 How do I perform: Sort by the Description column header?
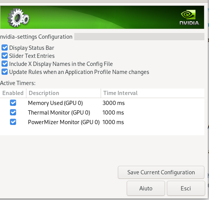(x=64, y=93)
